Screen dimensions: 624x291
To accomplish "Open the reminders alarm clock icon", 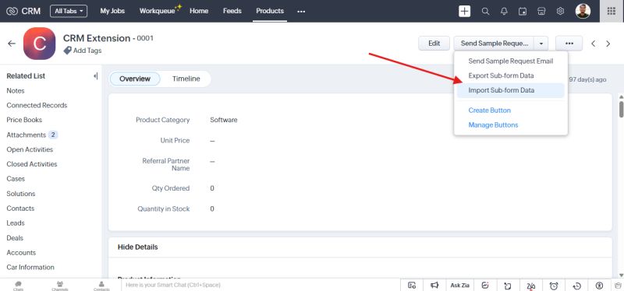I will pyautogui.click(x=554, y=286).
